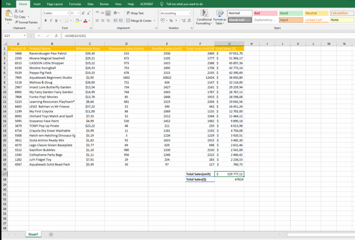Apply the Good cell style
355x240 pixels.
pos(291,13)
